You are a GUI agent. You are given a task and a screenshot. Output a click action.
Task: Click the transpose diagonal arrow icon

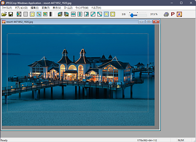93,14
